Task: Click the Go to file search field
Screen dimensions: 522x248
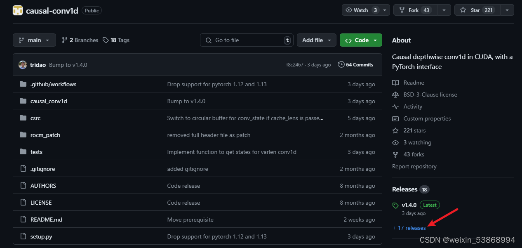Action: (x=247, y=40)
